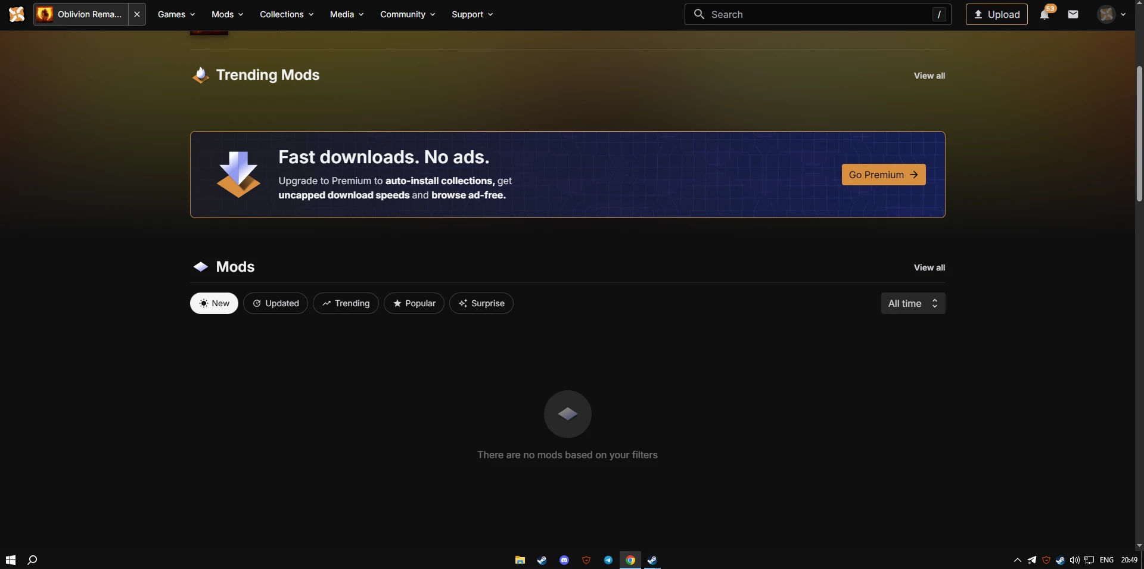Expand the Community menu
This screenshot has height=569, width=1144.
(408, 14)
